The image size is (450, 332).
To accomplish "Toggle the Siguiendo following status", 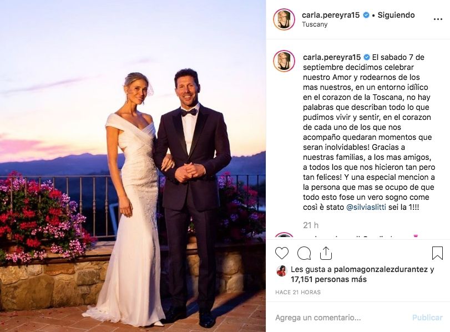I will coord(396,15).
